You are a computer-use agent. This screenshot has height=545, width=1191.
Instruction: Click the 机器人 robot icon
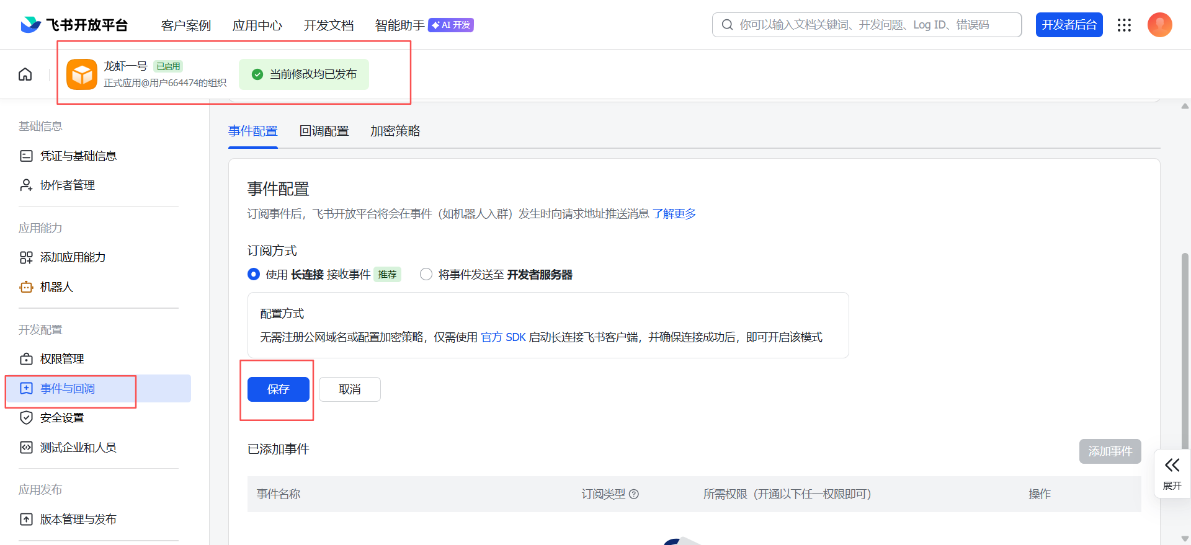[x=26, y=287]
